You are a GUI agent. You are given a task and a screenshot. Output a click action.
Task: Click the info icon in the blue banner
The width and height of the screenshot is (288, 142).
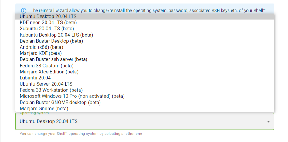[24, 11]
